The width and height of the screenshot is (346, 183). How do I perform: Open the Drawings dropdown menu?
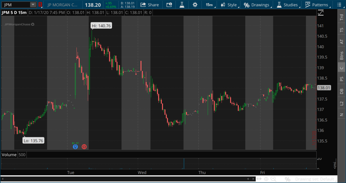click(x=258, y=5)
